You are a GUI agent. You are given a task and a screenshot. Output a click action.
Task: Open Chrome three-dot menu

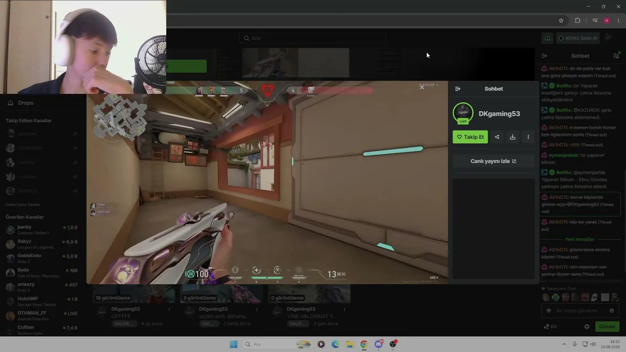(619, 21)
